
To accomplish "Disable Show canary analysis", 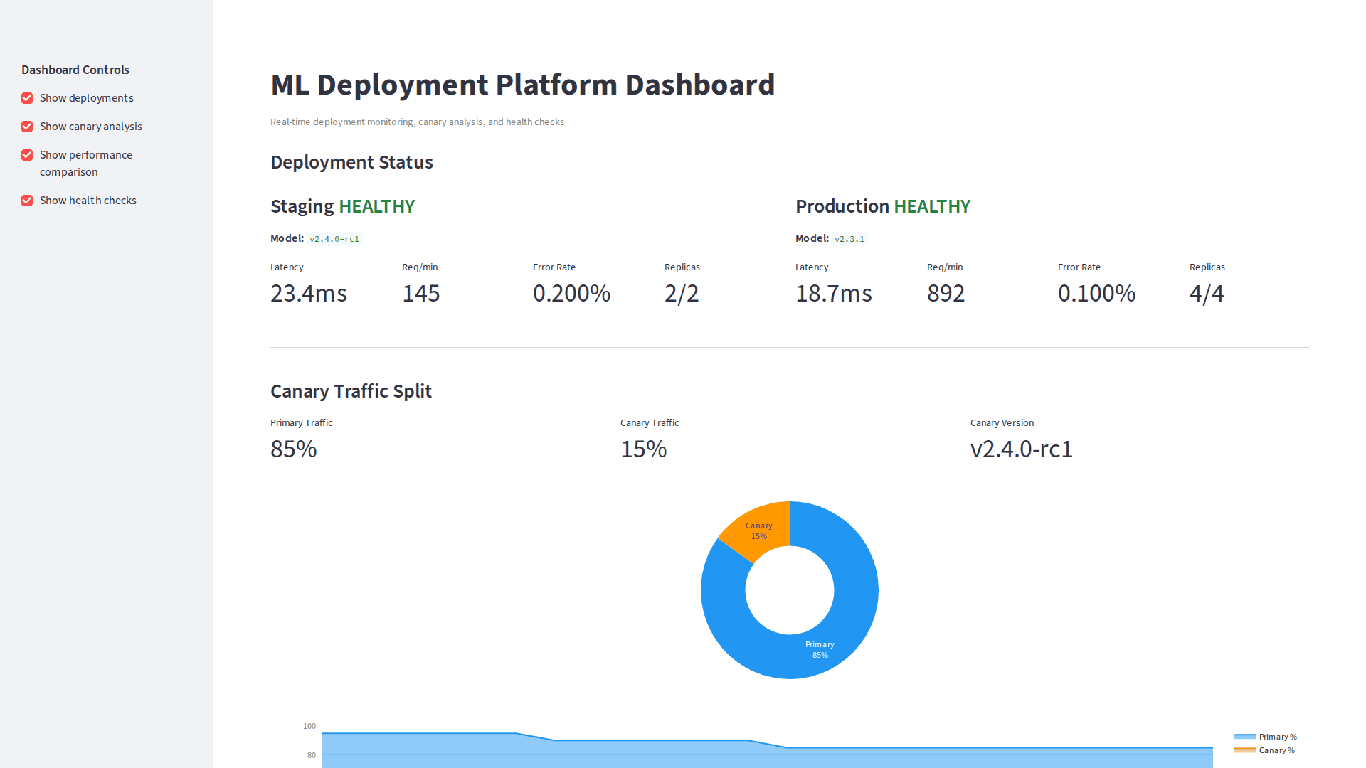I will pos(27,127).
